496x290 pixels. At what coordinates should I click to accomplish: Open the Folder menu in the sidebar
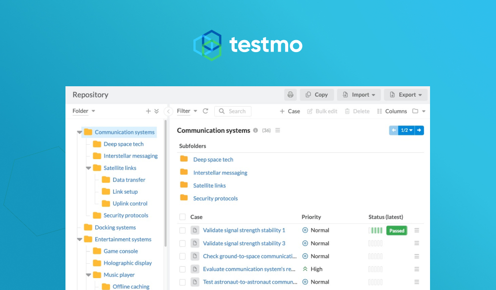(84, 111)
